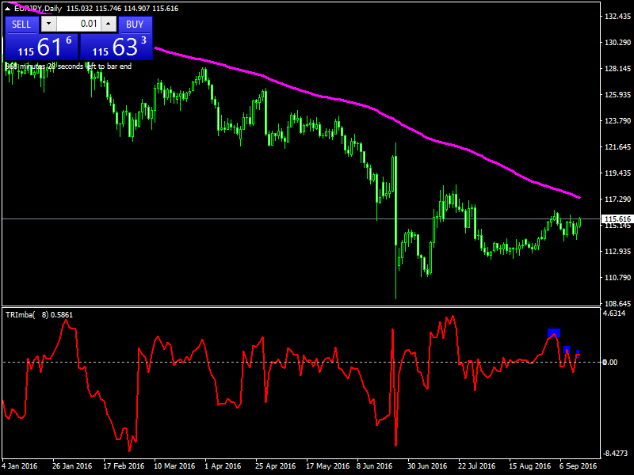Click the date label 25 Apr 2016
The image size is (634, 475).
pyautogui.click(x=275, y=465)
